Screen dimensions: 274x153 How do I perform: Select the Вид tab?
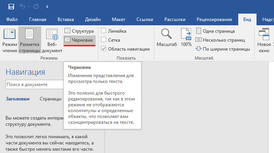247,19
